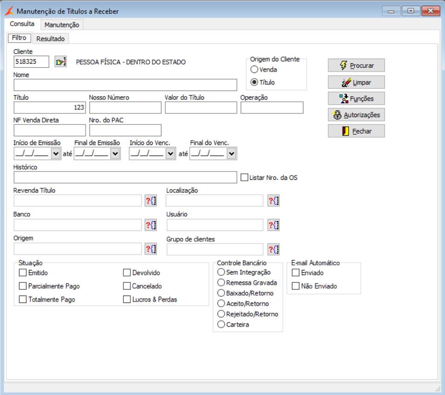
Task: Expand the Final de Emissão date picker
Action: point(115,153)
